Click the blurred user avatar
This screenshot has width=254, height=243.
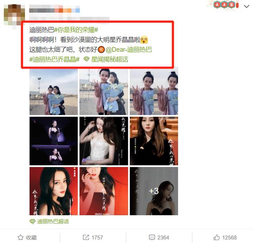coord(14,15)
